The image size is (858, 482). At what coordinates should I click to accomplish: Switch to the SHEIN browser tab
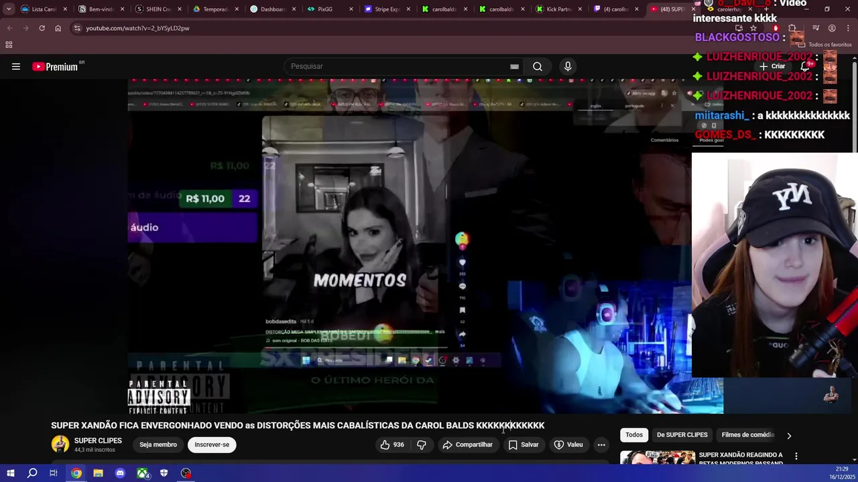tap(158, 9)
